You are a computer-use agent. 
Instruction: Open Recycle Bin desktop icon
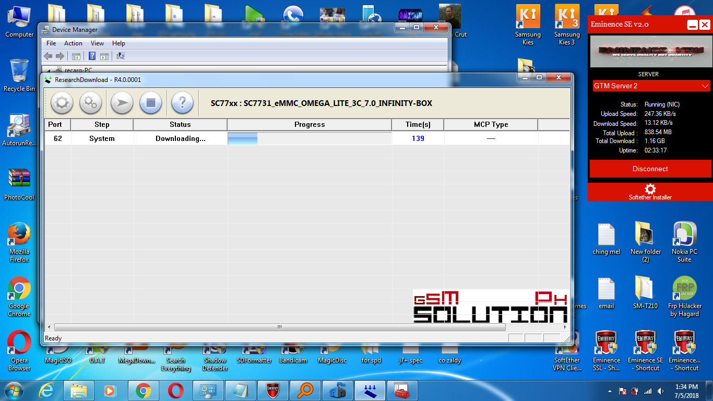pyautogui.click(x=19, y=75)
